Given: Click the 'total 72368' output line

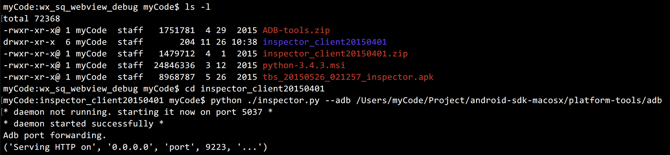Looking at the screenshot, I should (x=32, y=19).
